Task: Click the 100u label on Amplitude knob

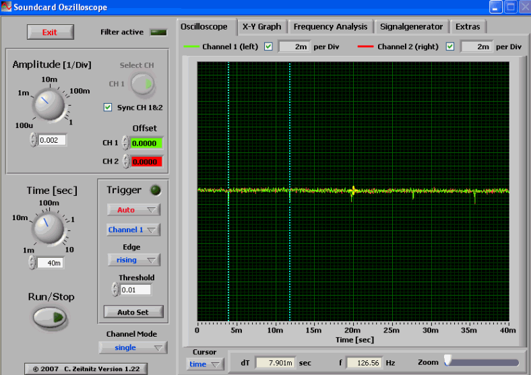Action: [24, 126]
